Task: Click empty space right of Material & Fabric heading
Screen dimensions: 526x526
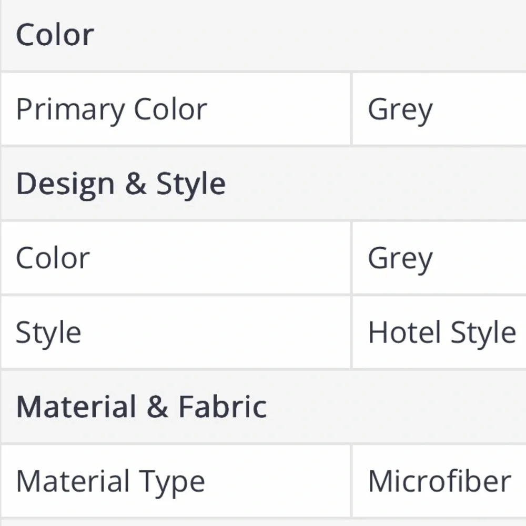Action: click(396, 407)
